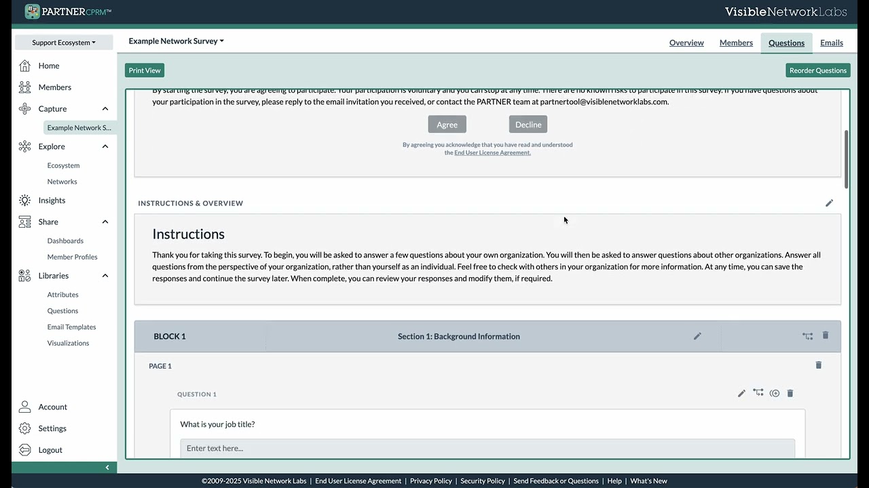Collapse the Share section chevron
Viewport: 869px width, 488px height.
pyautogui.click(x=105, y=222)
